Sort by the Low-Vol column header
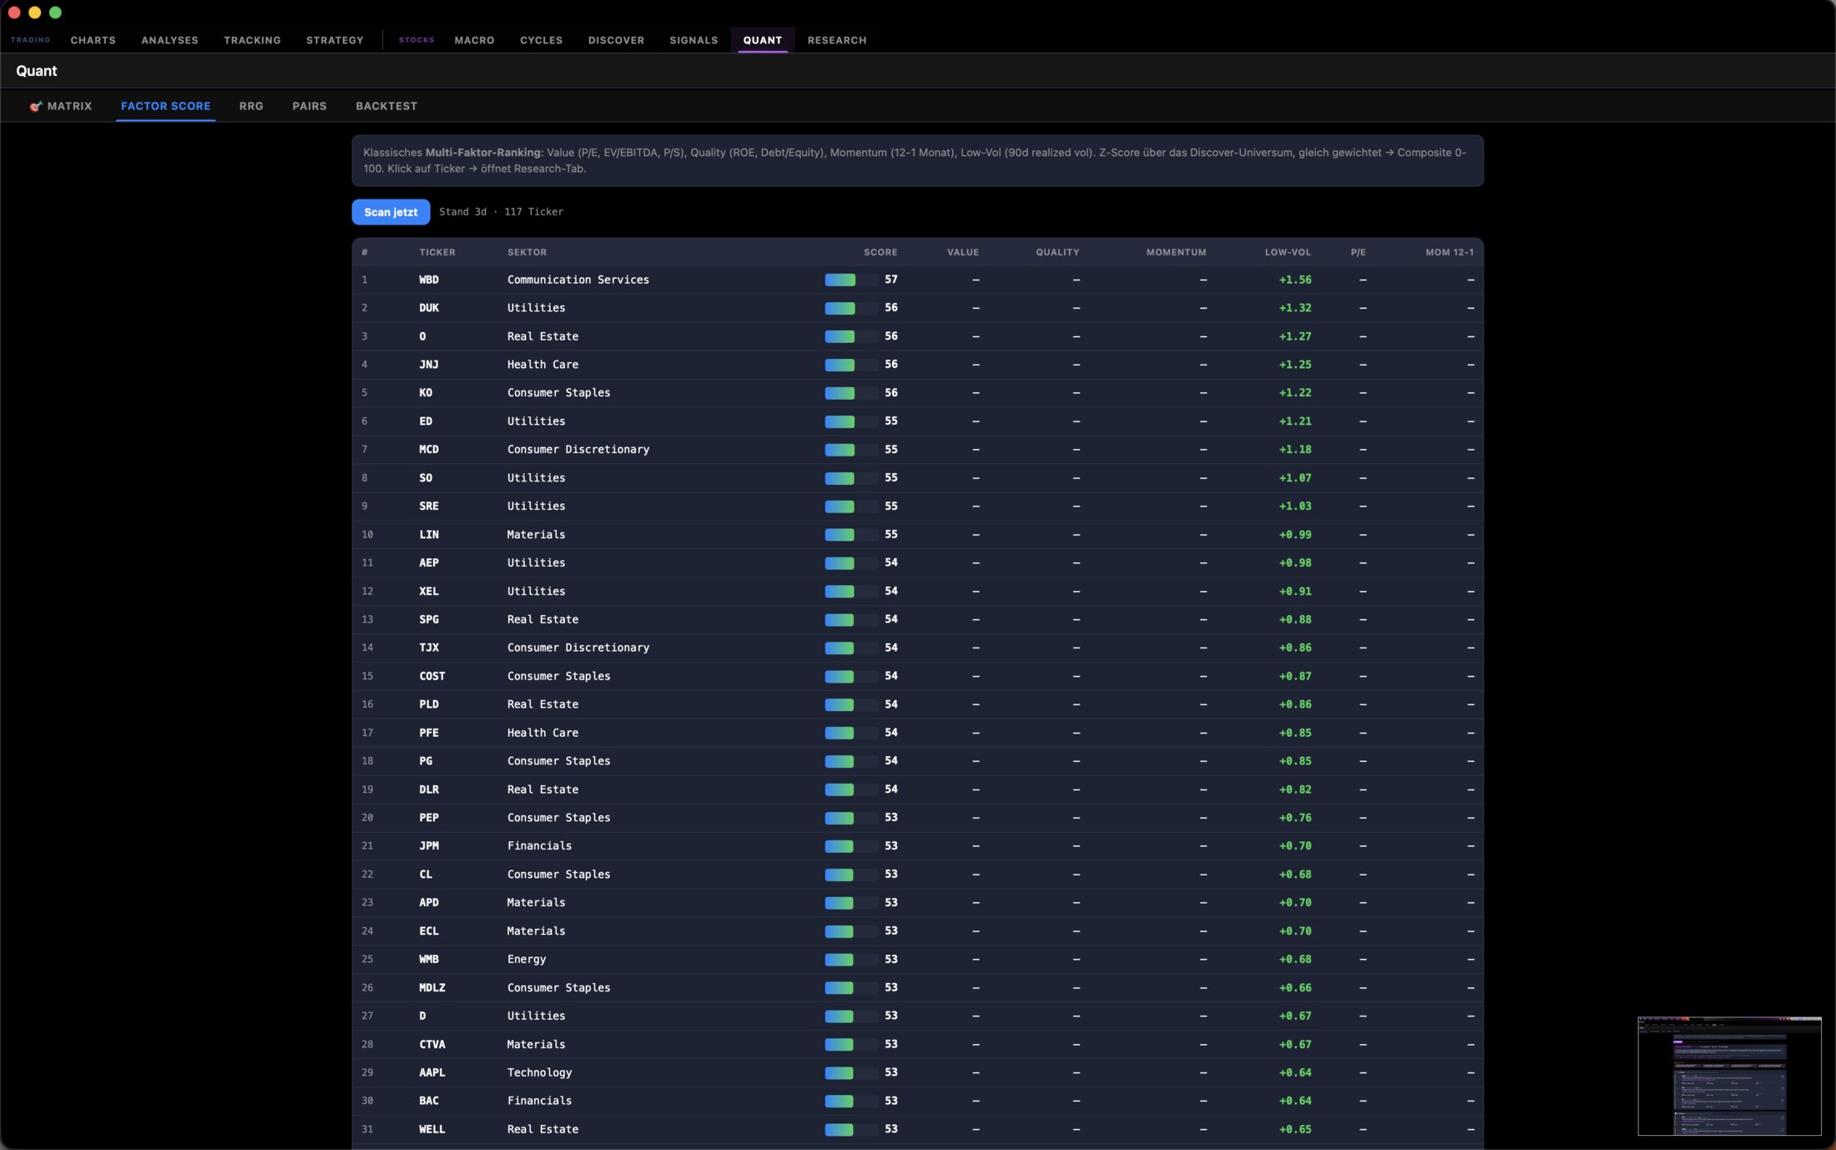1836x1150 pixels. (1288, 252)
